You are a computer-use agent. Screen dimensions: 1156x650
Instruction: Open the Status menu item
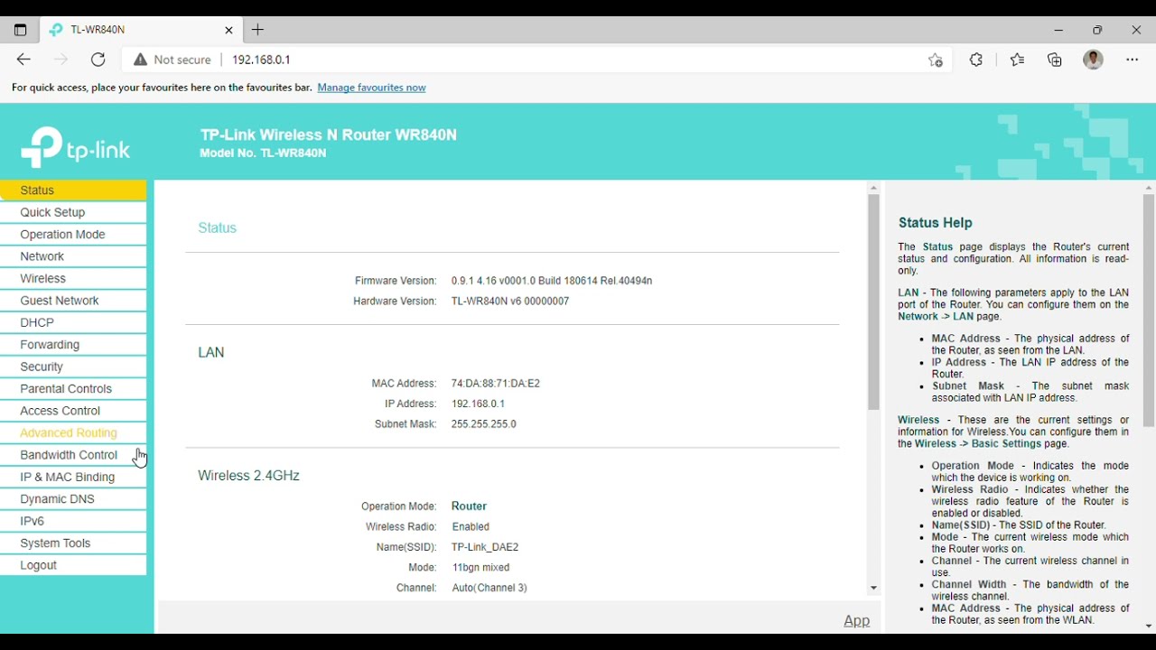pos(74,190)
